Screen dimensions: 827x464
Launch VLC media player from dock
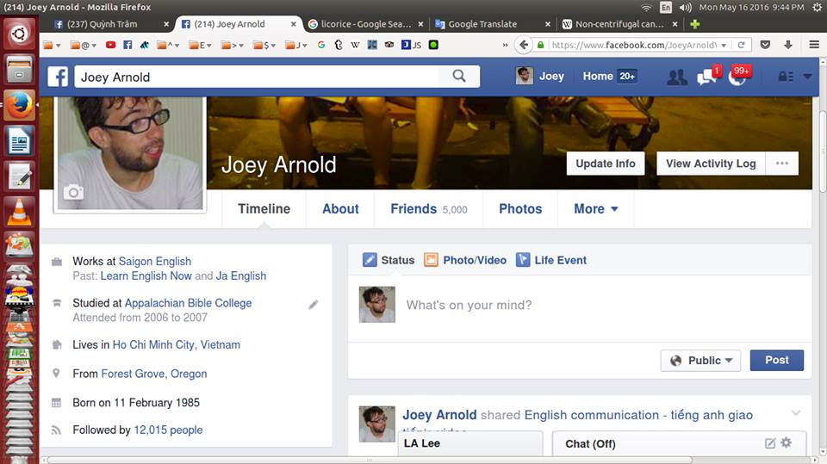coord(19,213)
